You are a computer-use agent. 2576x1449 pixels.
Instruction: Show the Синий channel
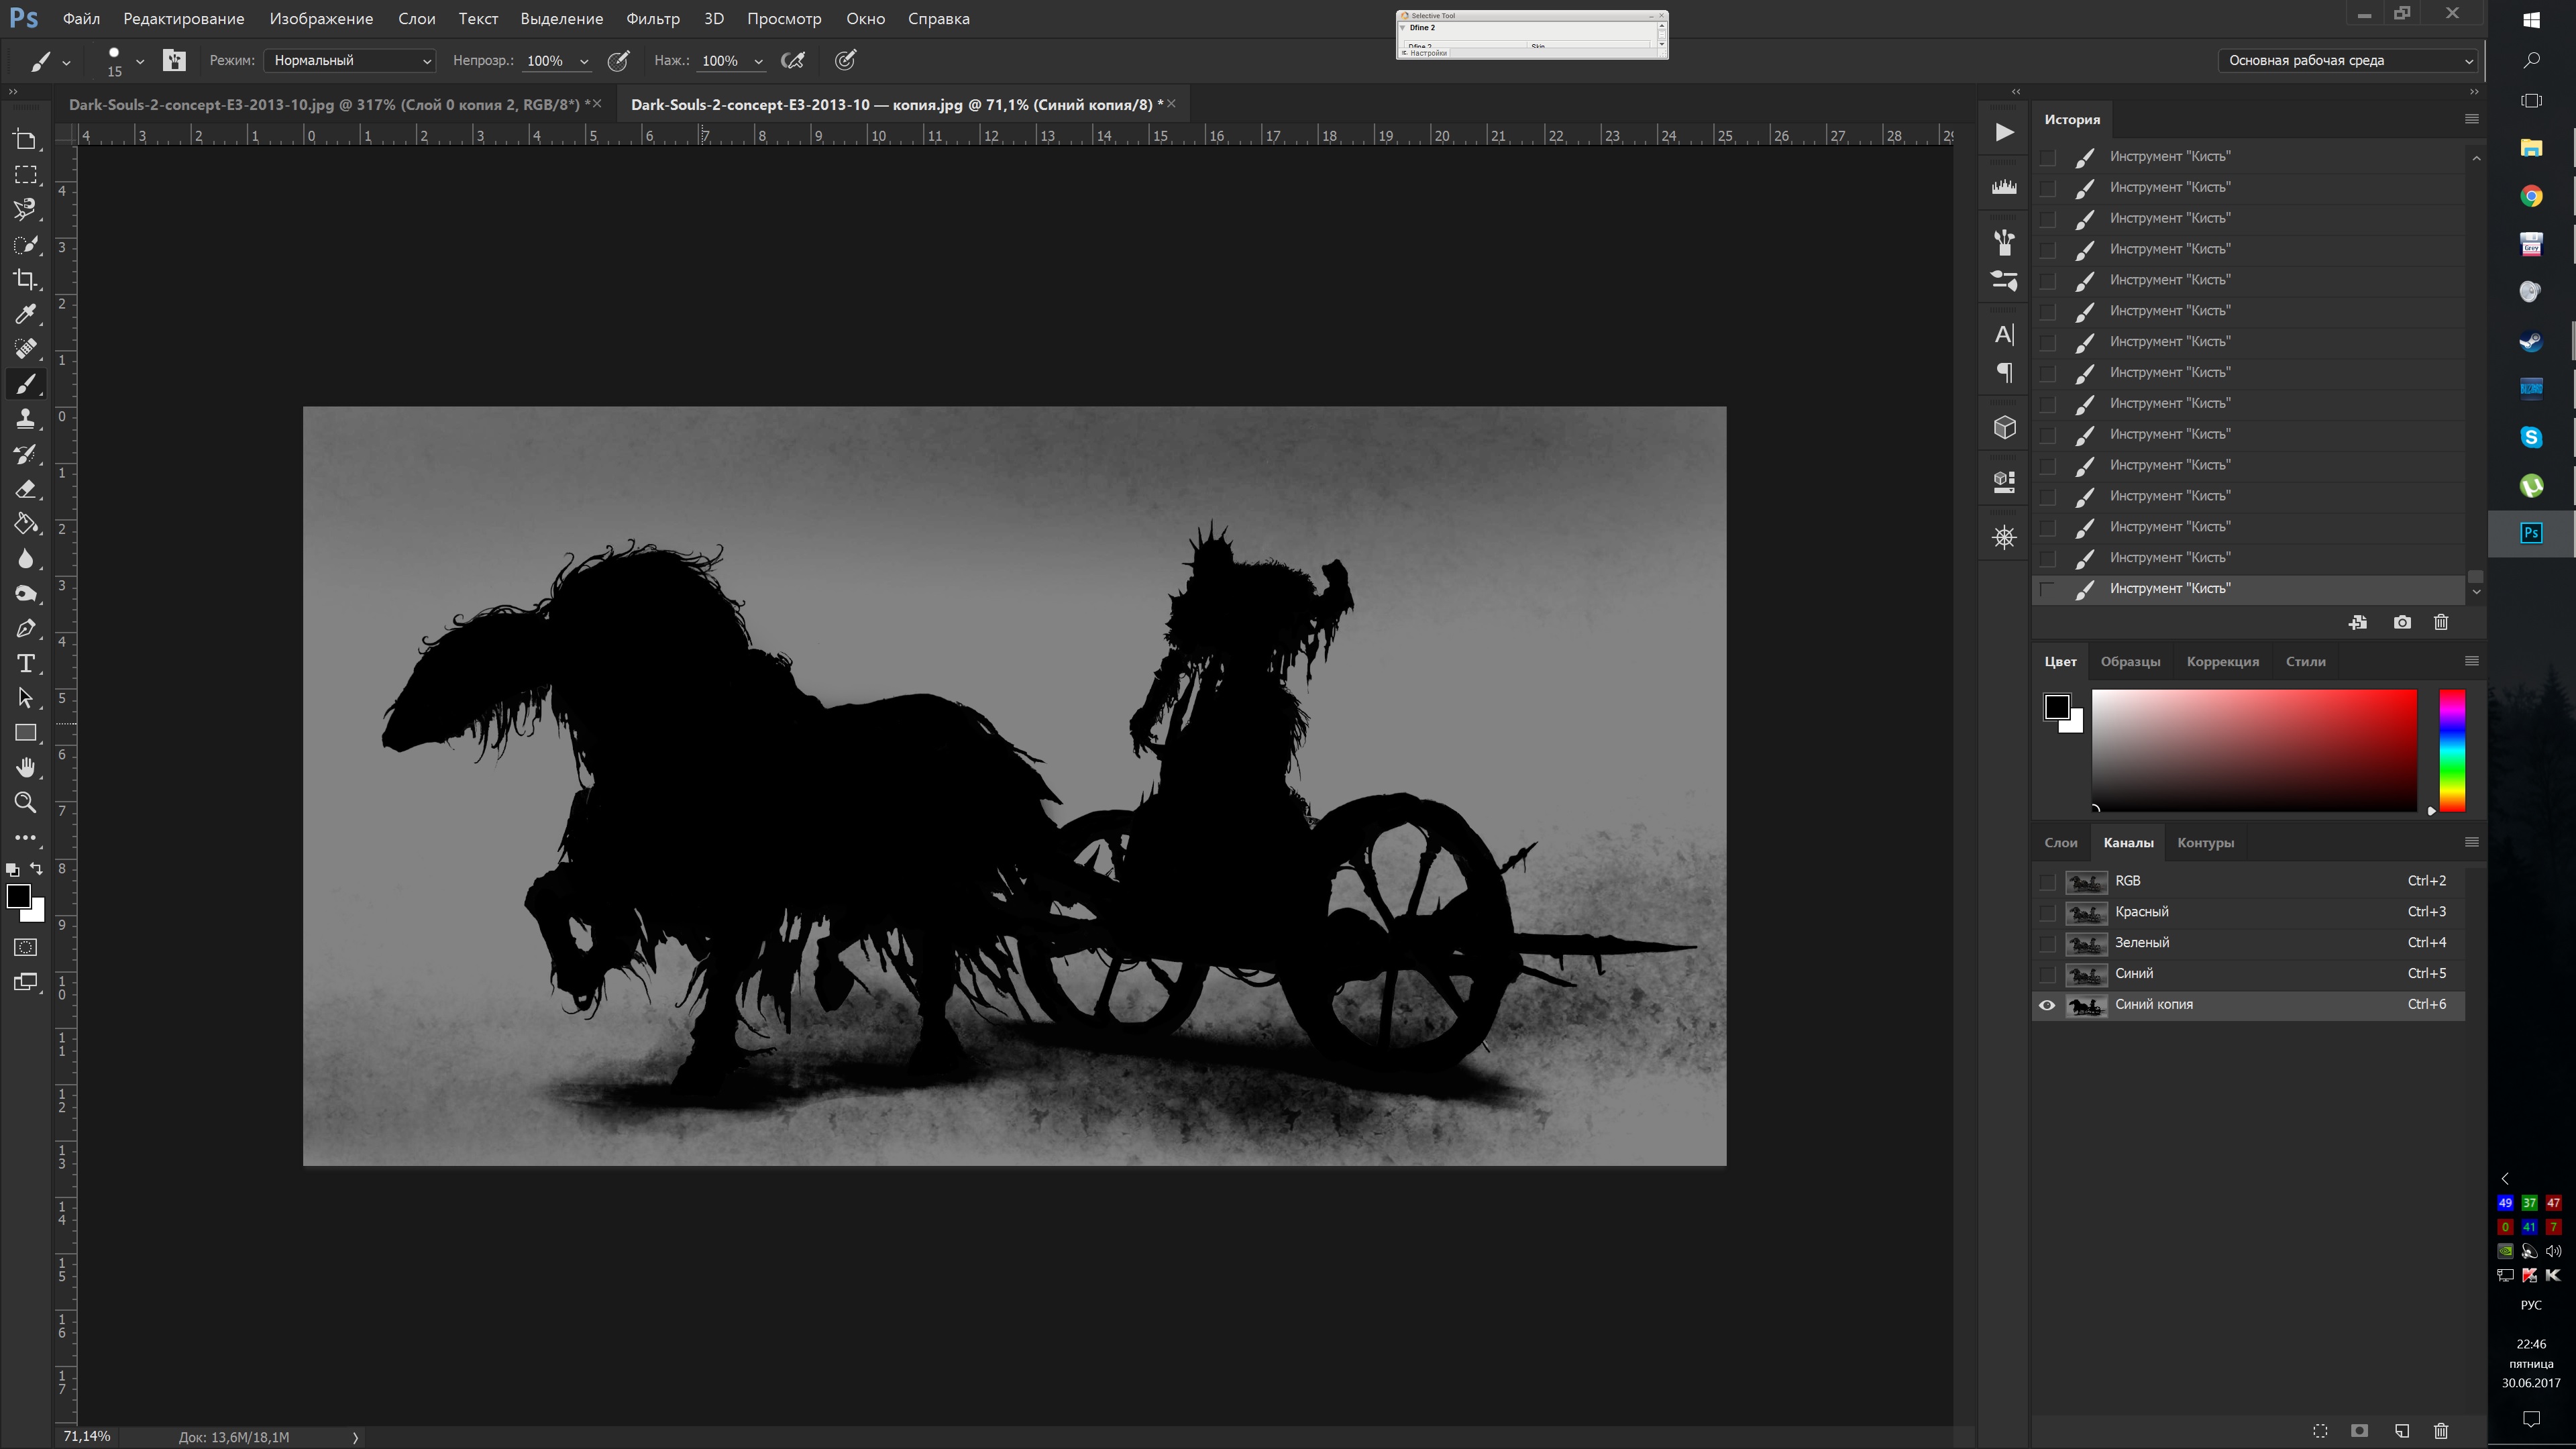click(x=2047, y=974)
